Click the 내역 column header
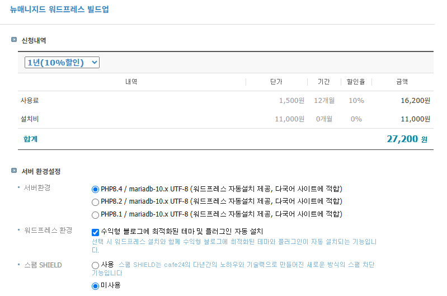447x296 pixels. click(131, 82)
